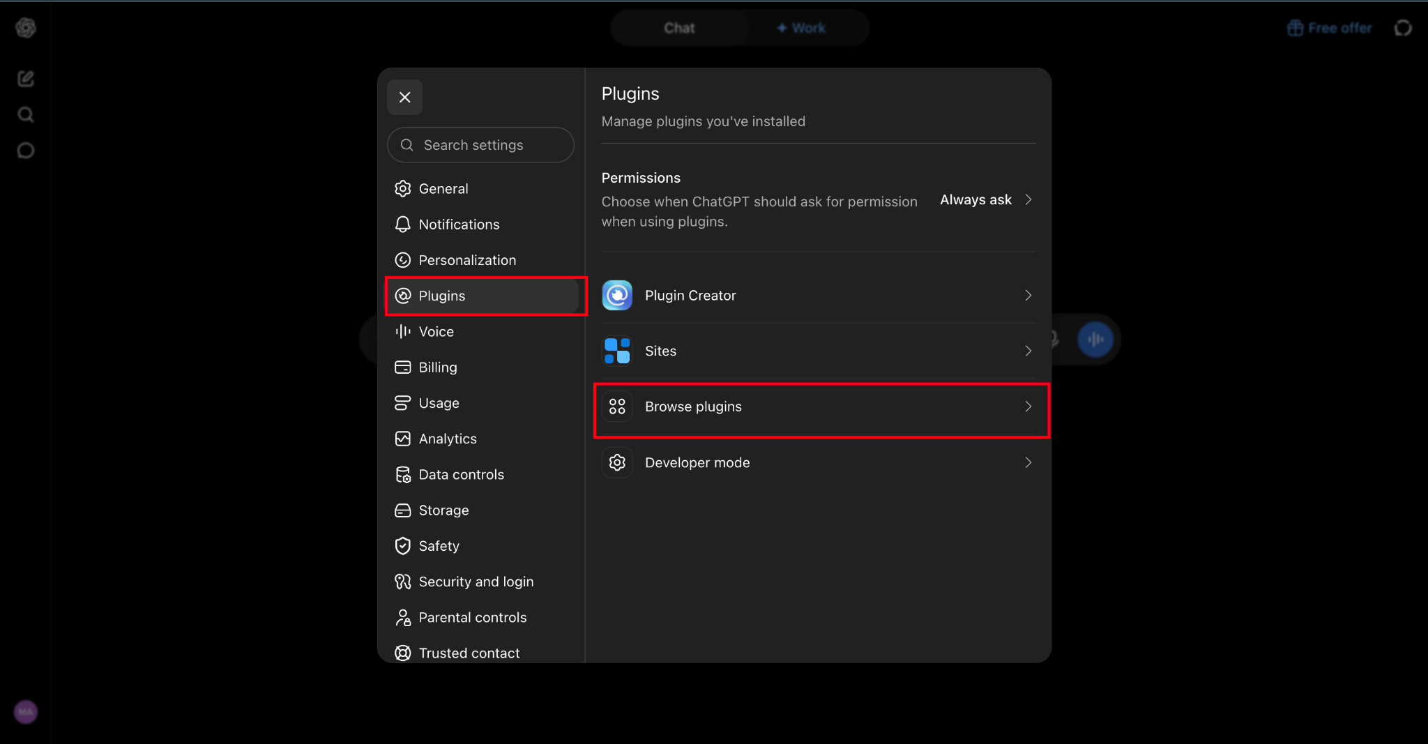This screenshot has width=1428, height=744.
Task: Open the Browse plugins row chevron
Action: [1028, 407]
